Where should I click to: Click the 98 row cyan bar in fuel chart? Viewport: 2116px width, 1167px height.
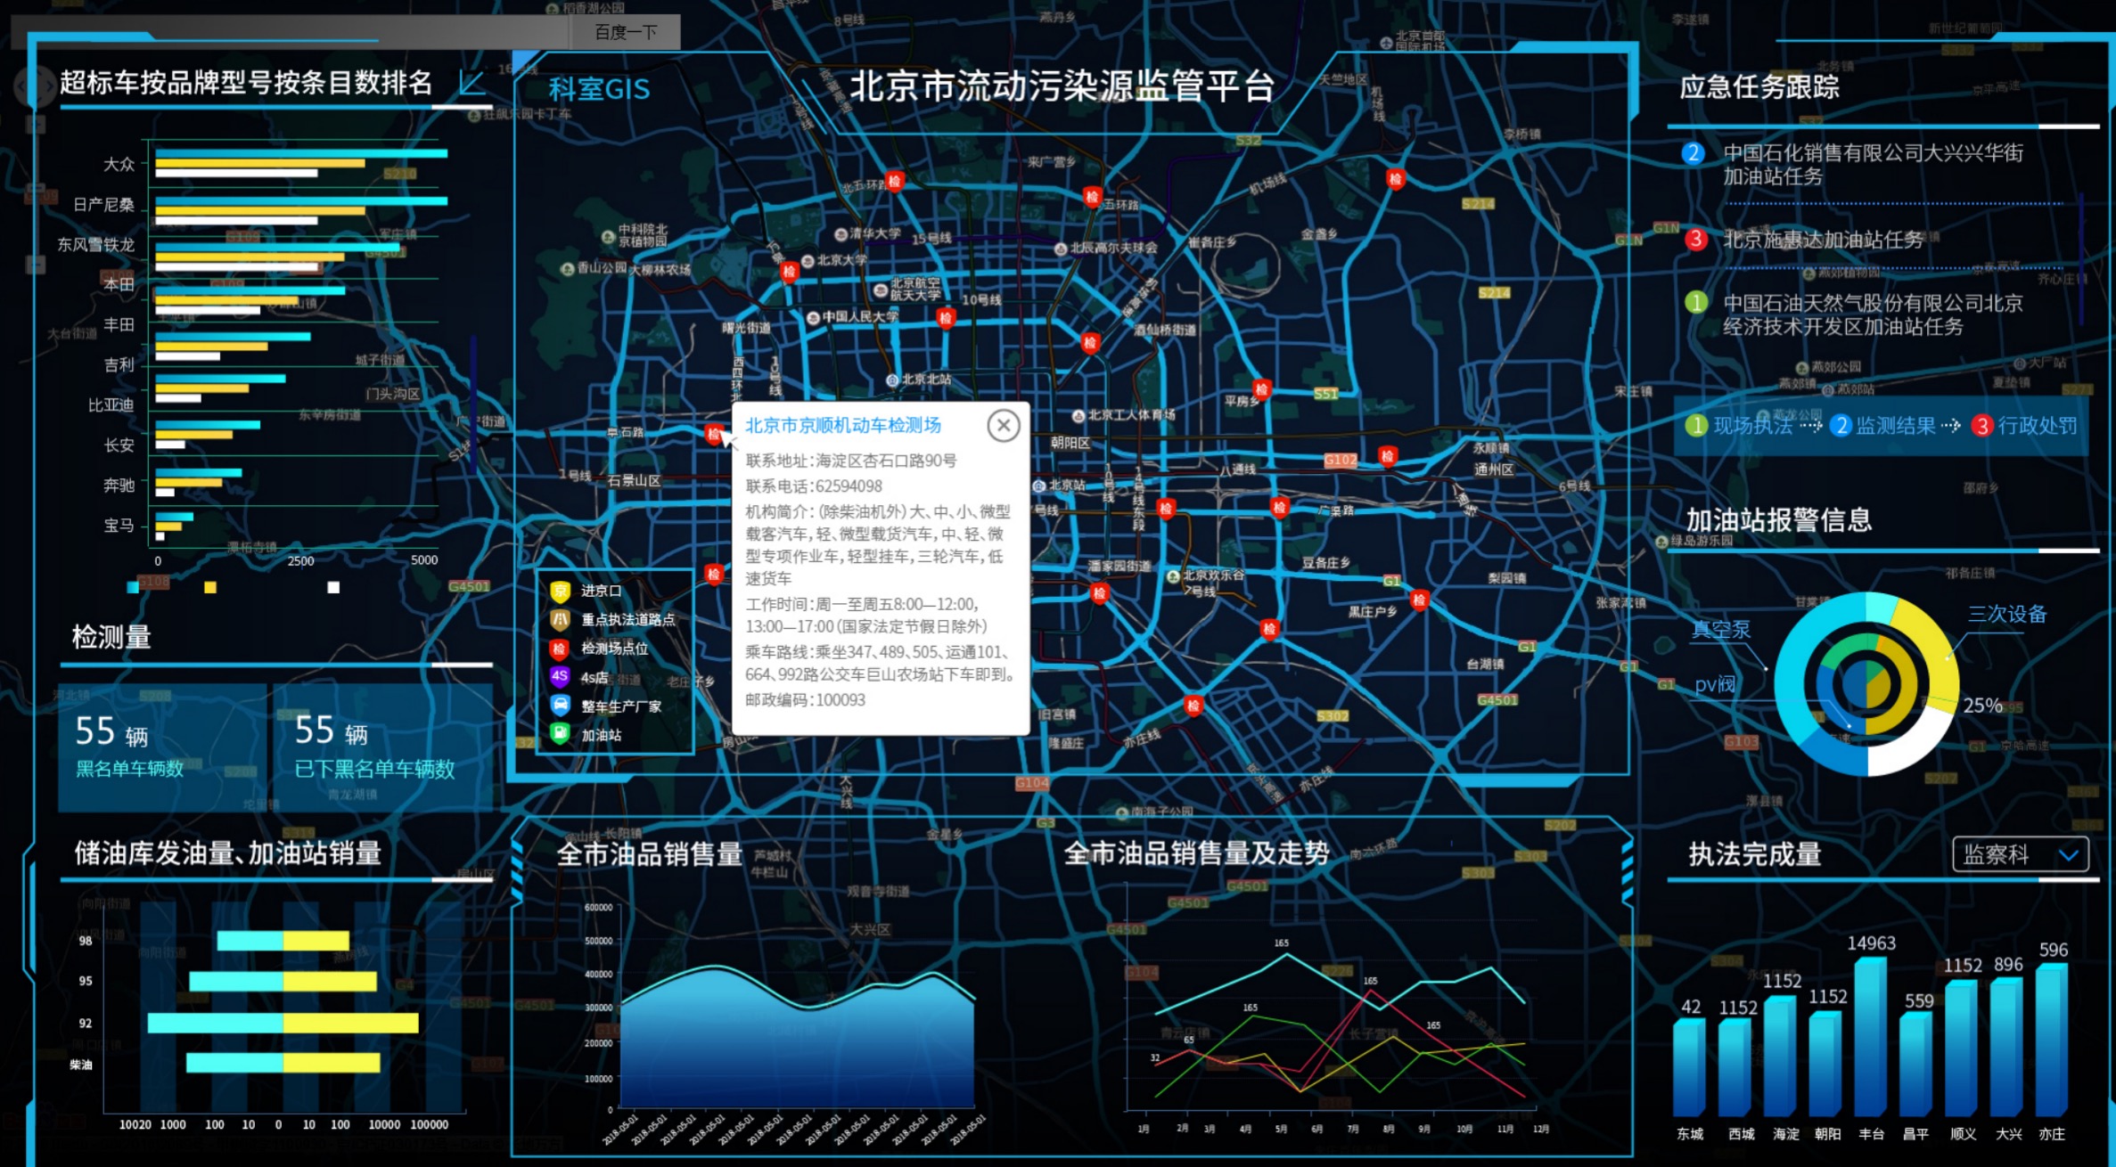click(x=250, y=941)
